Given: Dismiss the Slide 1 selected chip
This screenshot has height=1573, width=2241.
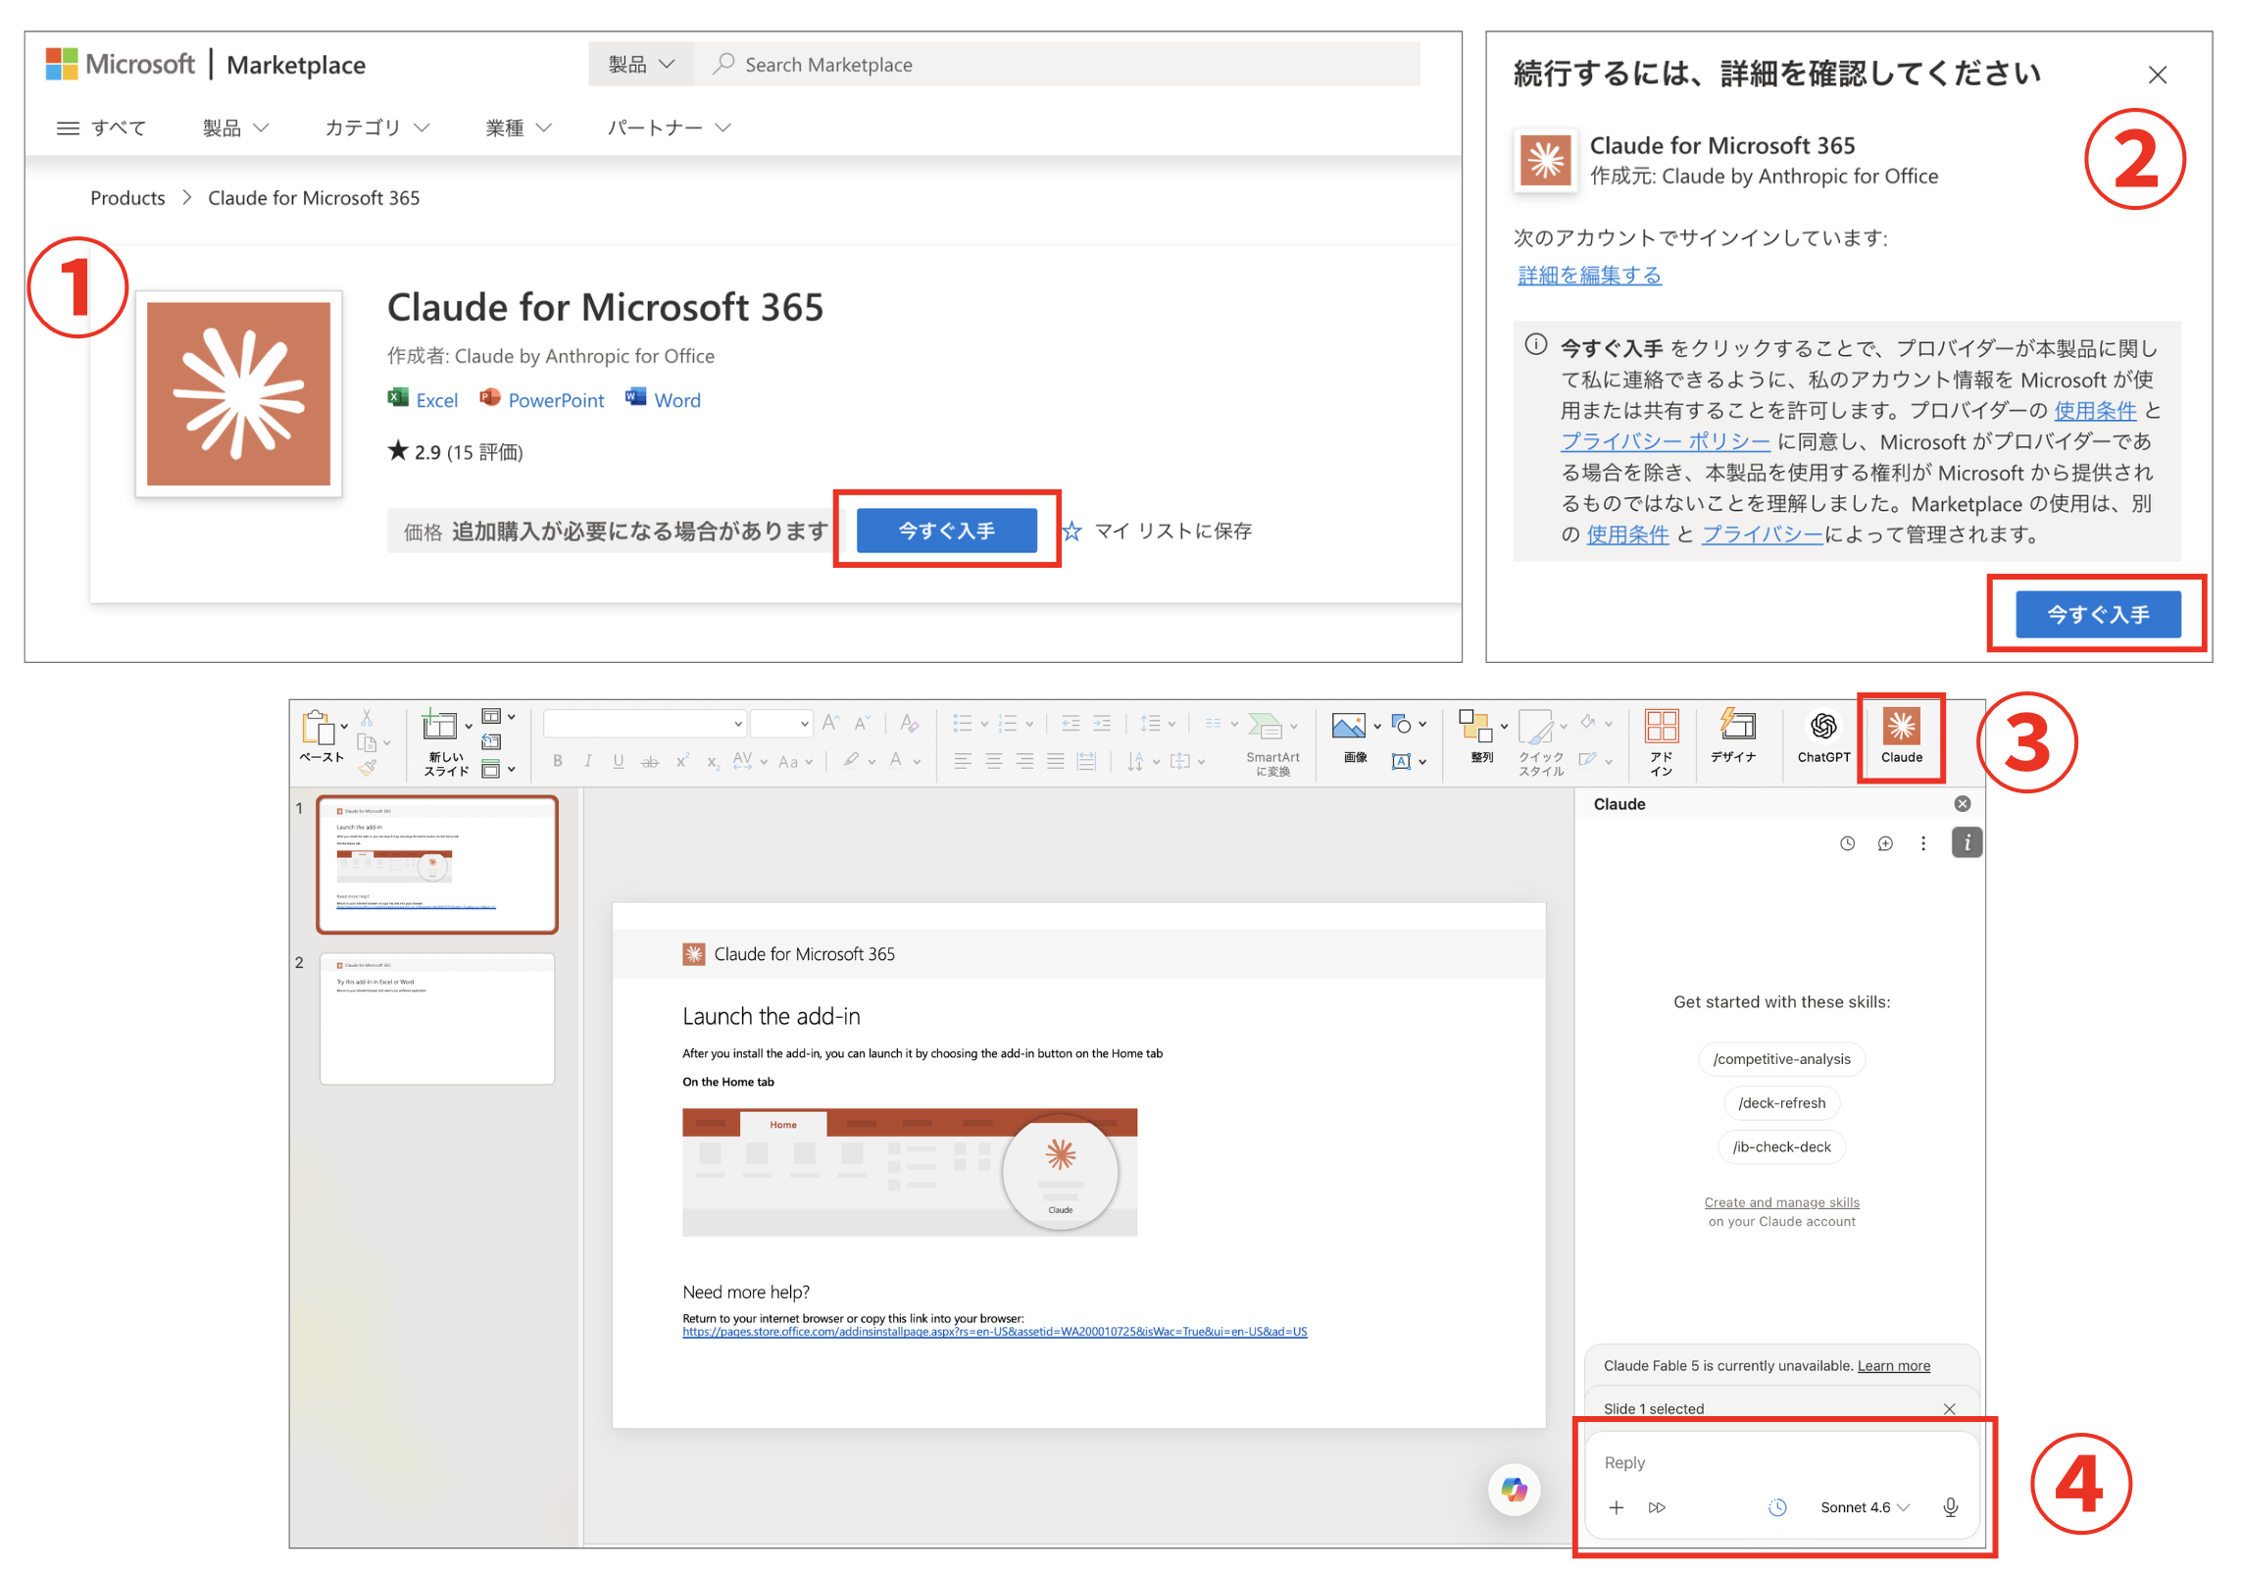Looking at the screenshot, I should click(x=1949, y=1409).
